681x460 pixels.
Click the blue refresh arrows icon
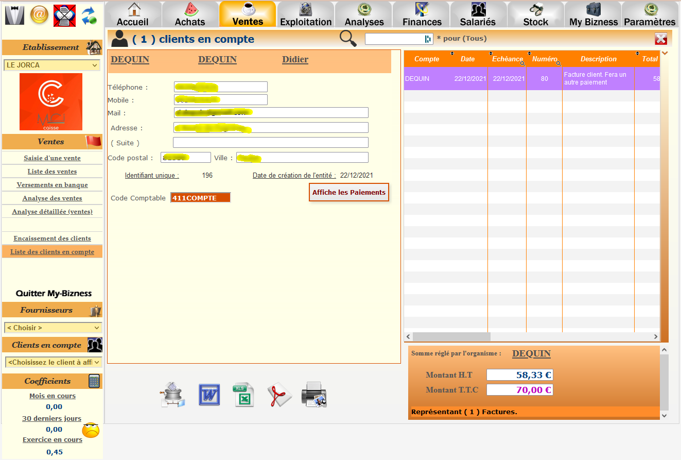click(x=89, y=15)
